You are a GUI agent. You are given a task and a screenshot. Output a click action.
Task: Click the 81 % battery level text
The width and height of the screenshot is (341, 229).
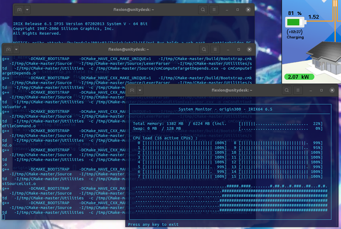click(x=295, y=13)
